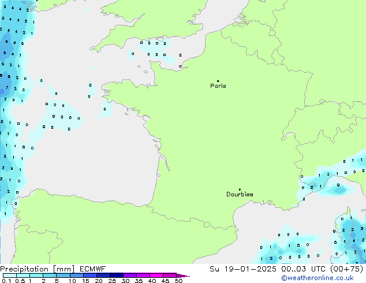Pick the magenta 45–50 mm legend swatch
This screenshot has width=366, height=283.
click(170, 275)
